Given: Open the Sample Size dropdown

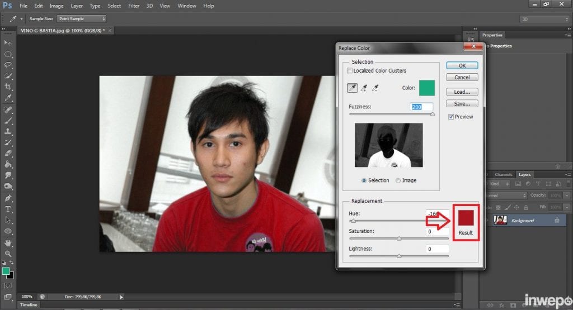Looking at the screenshot, I should tap(81, 18).
